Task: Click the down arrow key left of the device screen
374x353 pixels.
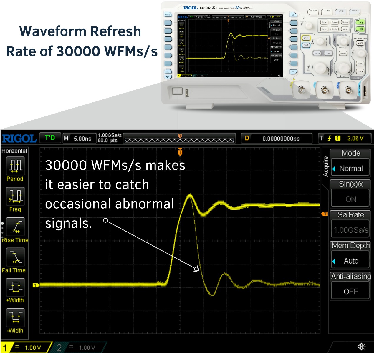Action: 168,77
